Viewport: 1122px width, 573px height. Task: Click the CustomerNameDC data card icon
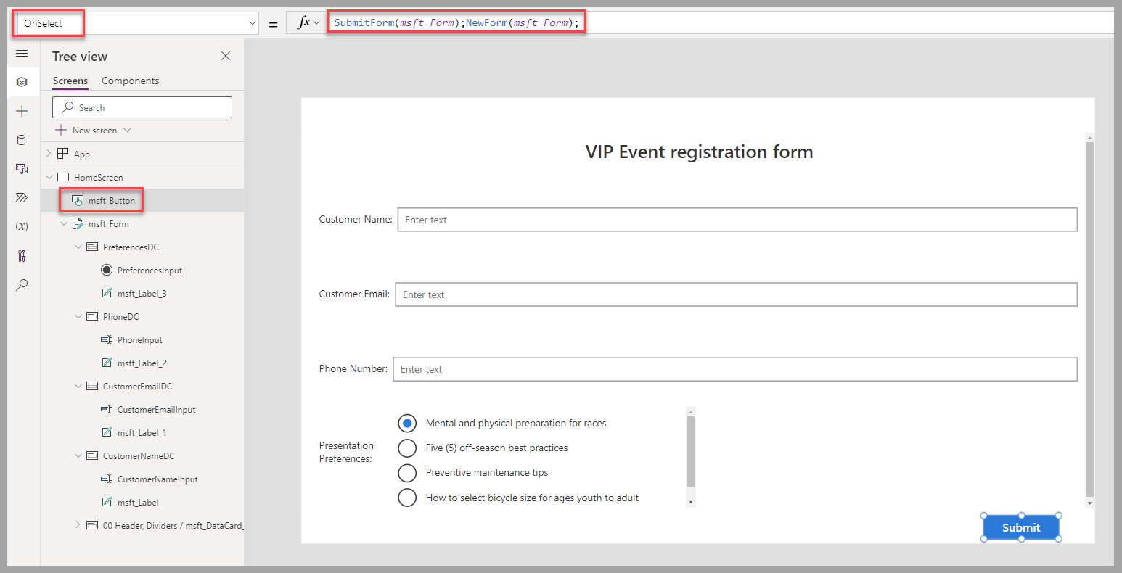[92, 455]
